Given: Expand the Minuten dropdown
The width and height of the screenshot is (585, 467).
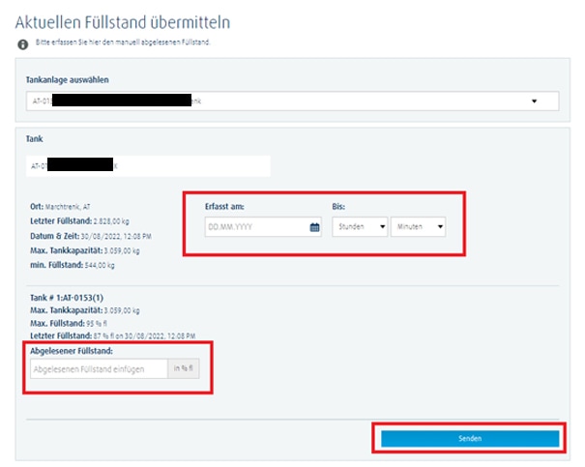Looking at the screenshot, I should tap(419, 227).
